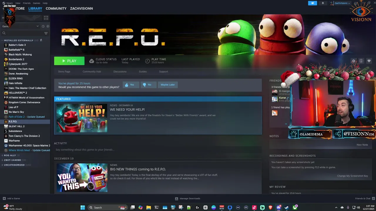
Task: Open BIG NEW THINGS coming to R.E.P.O. headline
Action: pyautogui.click(x=138, y=169)
